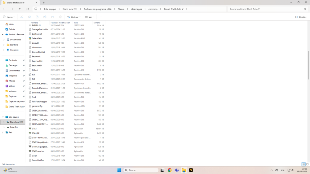310x174 pixels.
Task: Click the Share icon in toolbar
Action: pyautogui.click(x=53, y=17)
